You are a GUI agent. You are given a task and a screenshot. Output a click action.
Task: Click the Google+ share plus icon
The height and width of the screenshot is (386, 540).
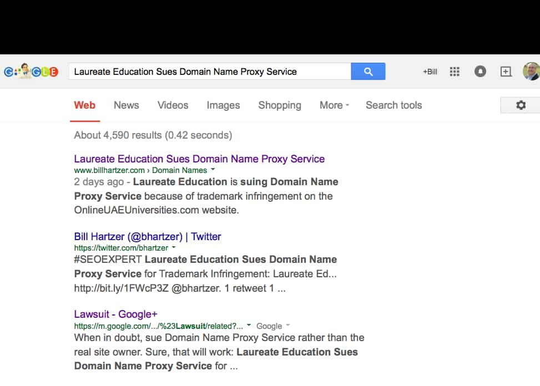(506, 72)
